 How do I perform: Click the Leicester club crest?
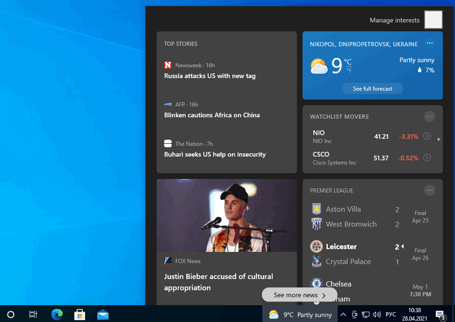316,246
